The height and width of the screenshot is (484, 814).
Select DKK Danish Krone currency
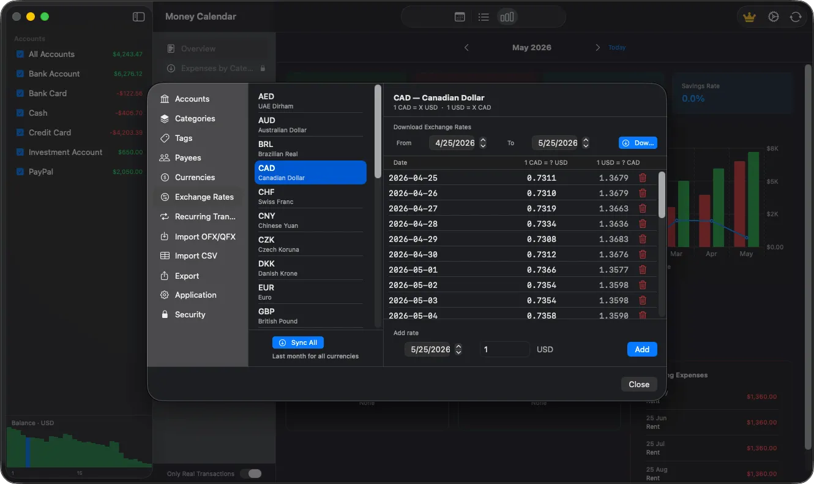coord(310,268)
